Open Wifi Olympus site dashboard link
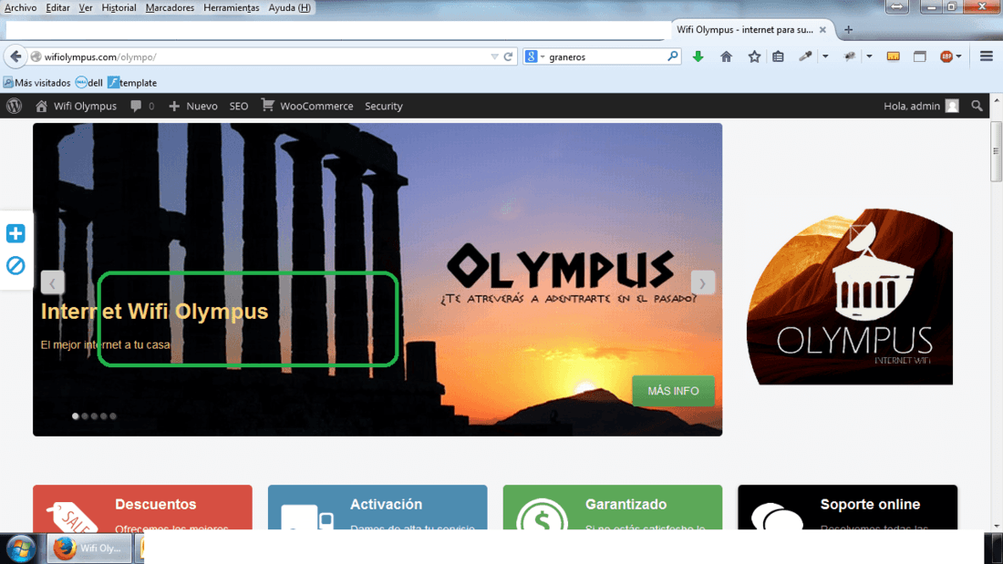The image size is (1003, 564). point(76,106)
